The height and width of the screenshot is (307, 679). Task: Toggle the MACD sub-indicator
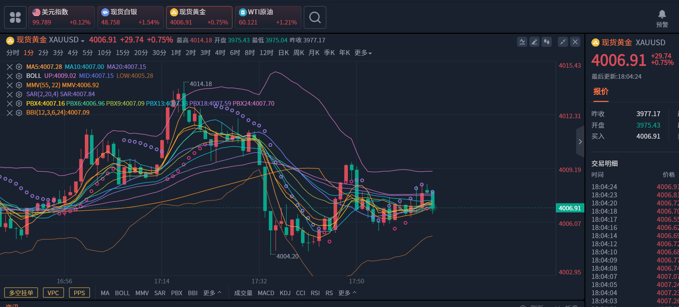tap(266, 293)
